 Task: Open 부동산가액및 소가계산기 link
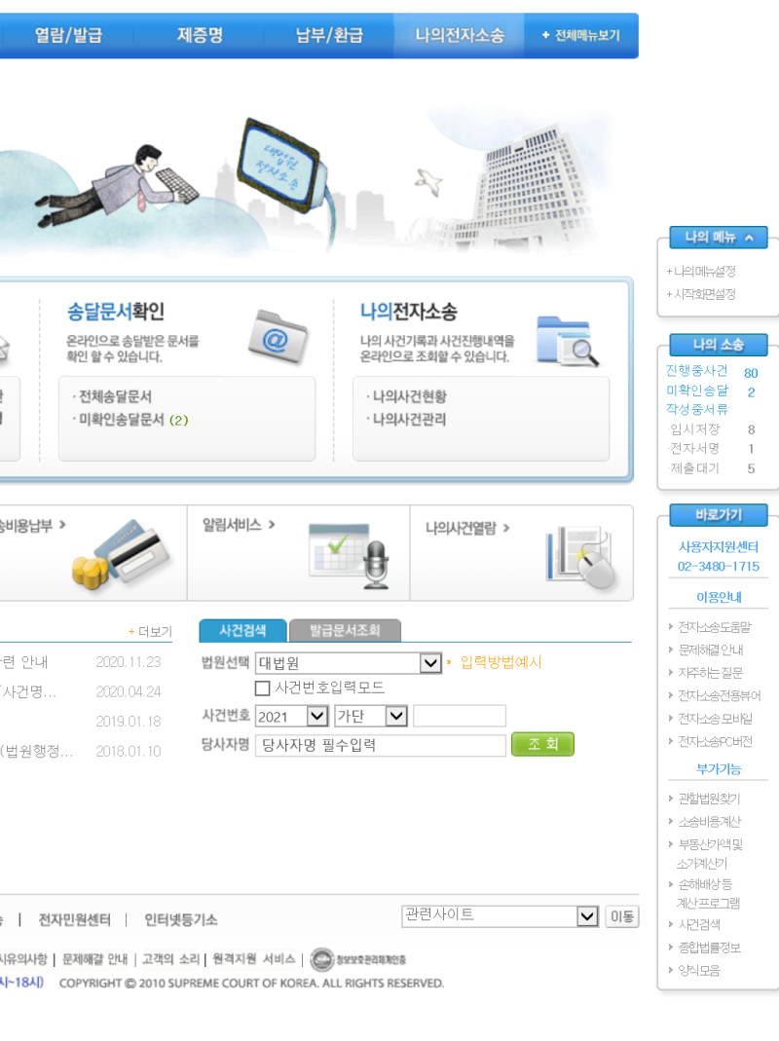click(709, 854)
